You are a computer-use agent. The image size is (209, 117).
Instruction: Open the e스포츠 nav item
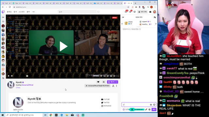pos(22,12)
